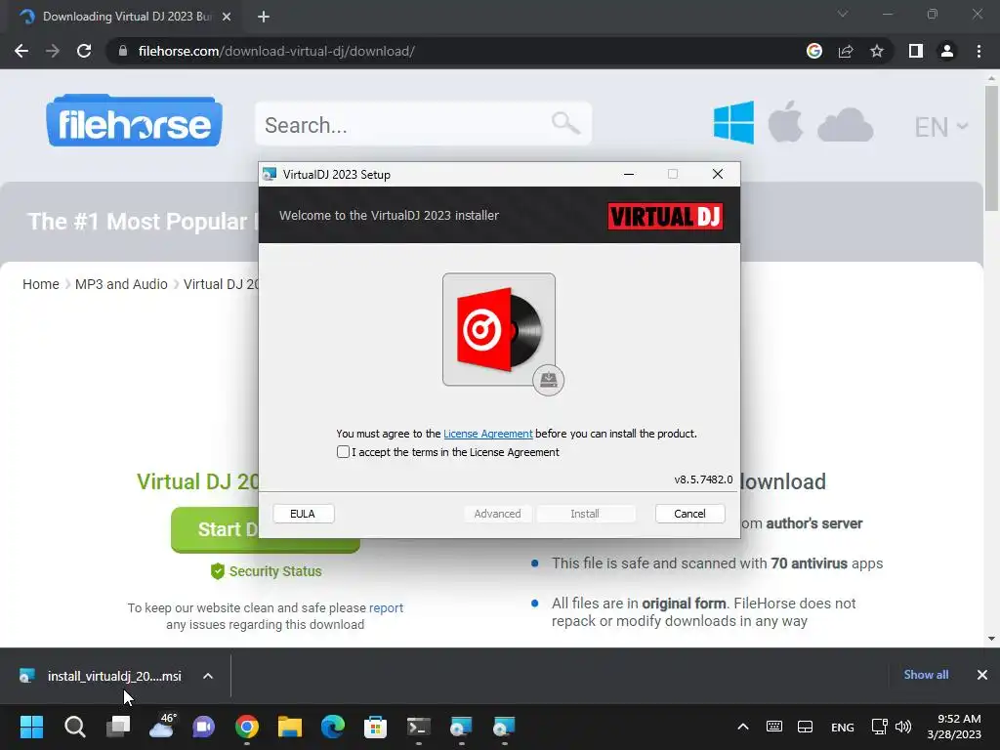
Task: Open Terminal from taskbar
Action: pyautogui.click(x=418, y=727)
